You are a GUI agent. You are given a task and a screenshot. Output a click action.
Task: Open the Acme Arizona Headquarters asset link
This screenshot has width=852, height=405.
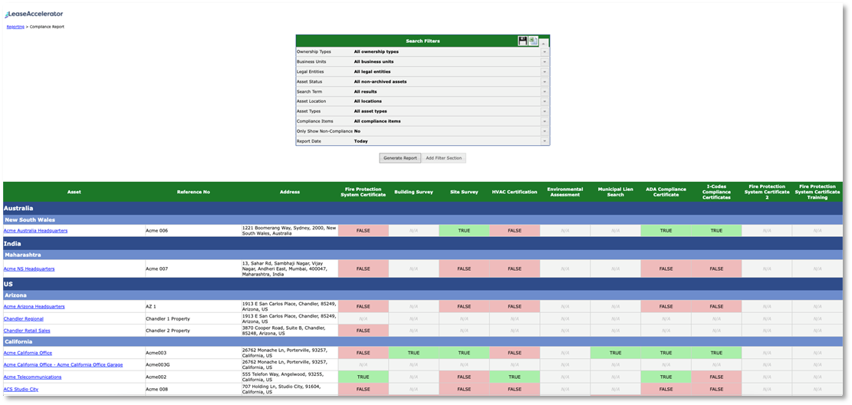(x=34, y=307)
